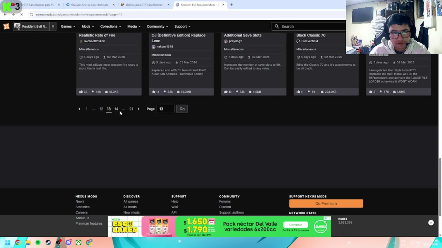Switch to Gta San Andrea Suscribete pls tab
Screen dimensions: 442x248
pos(90,5)
